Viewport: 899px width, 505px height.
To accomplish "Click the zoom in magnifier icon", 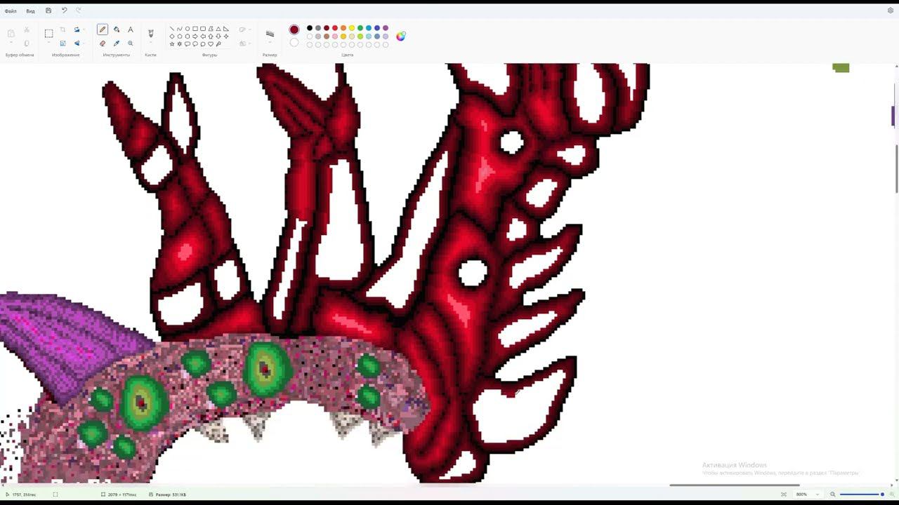I will pos(892,494).
